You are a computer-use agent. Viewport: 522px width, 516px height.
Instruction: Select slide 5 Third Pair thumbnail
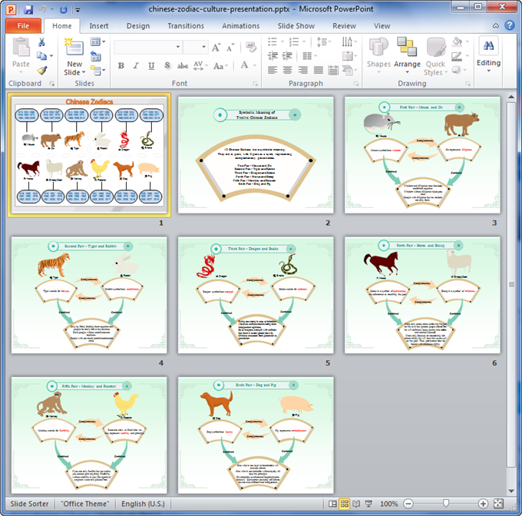[256, 296]
